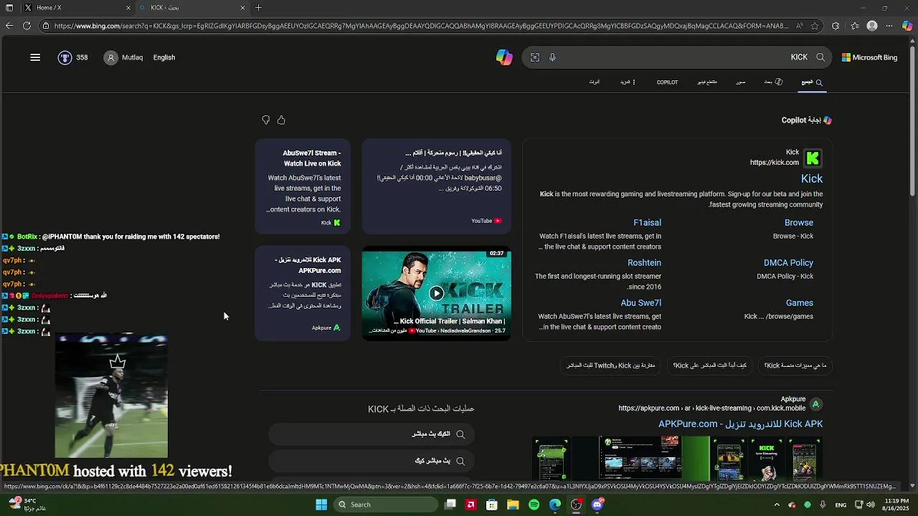Screen dimensions: 918x516
Task: Click suggestion chip about starting a Kick stream
Action: pyautogui.click(x=709, y=365)
